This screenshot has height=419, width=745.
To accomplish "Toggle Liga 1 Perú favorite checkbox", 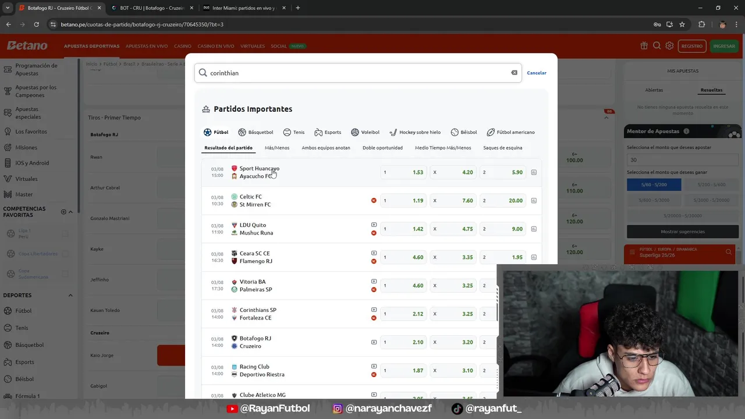I will coord(65,233).
